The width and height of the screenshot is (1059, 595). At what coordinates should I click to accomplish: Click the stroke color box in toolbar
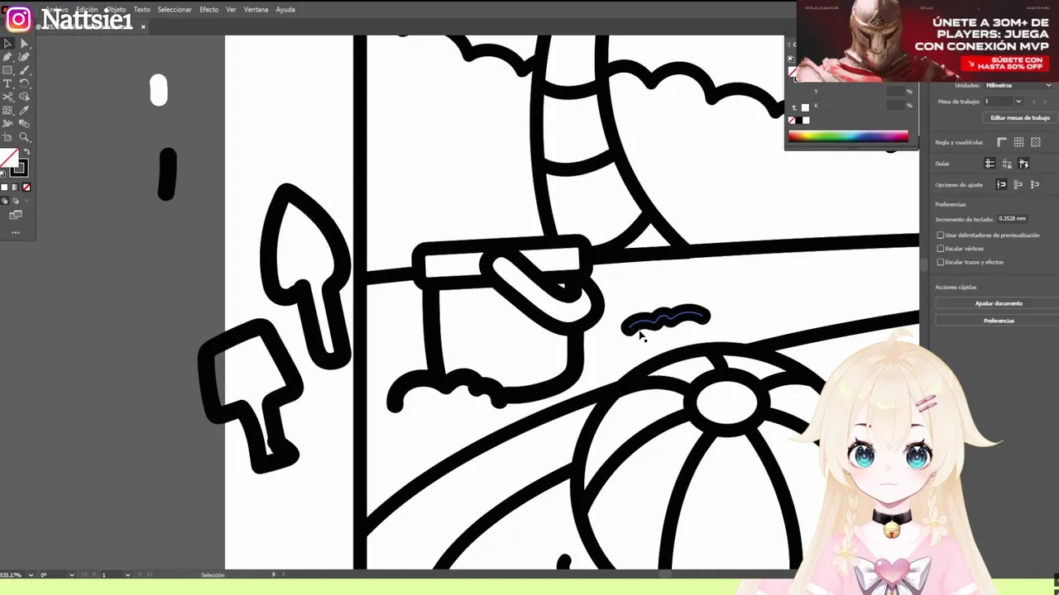point(19,168)
